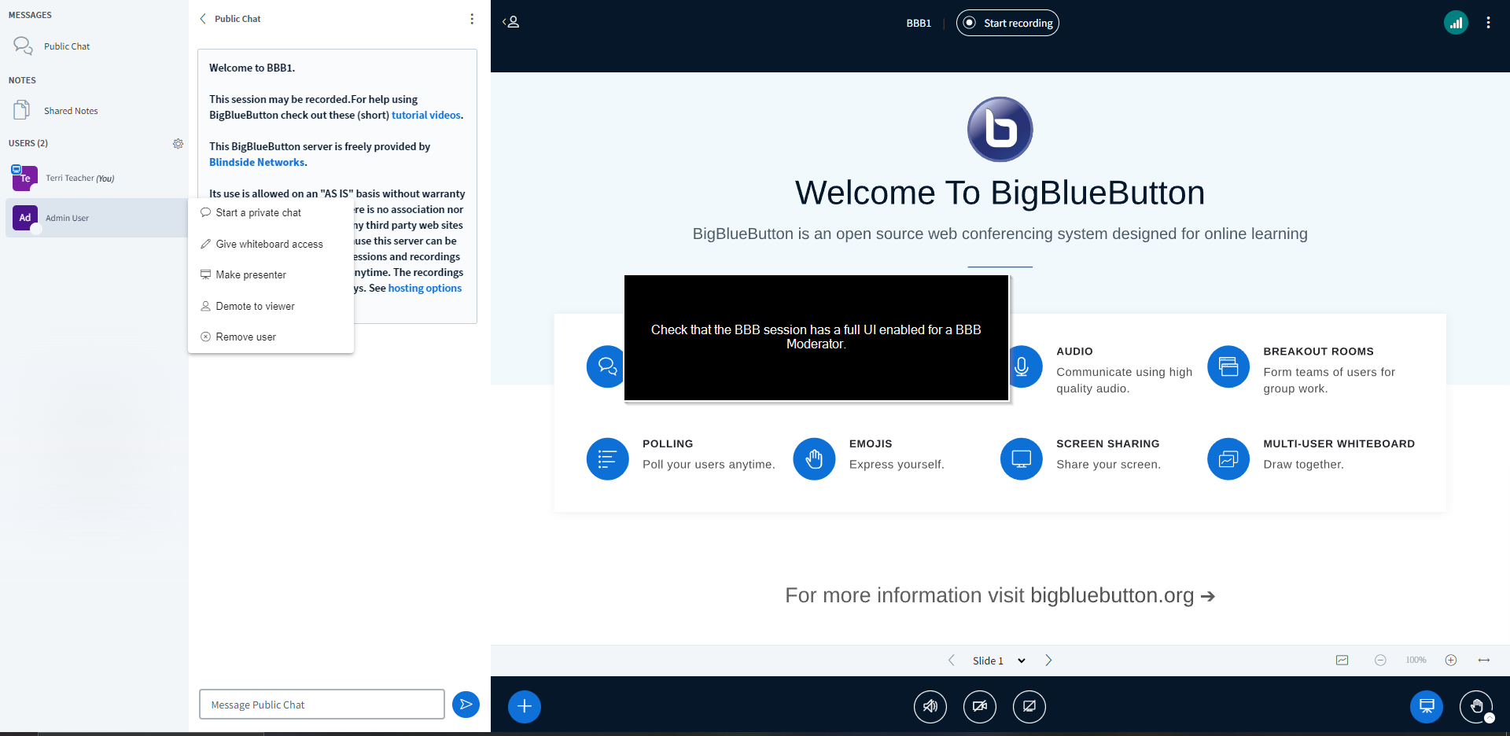Screen dimensions: 1510x736
Task: Open the blue plus Actions button
Action: [525, 706]
